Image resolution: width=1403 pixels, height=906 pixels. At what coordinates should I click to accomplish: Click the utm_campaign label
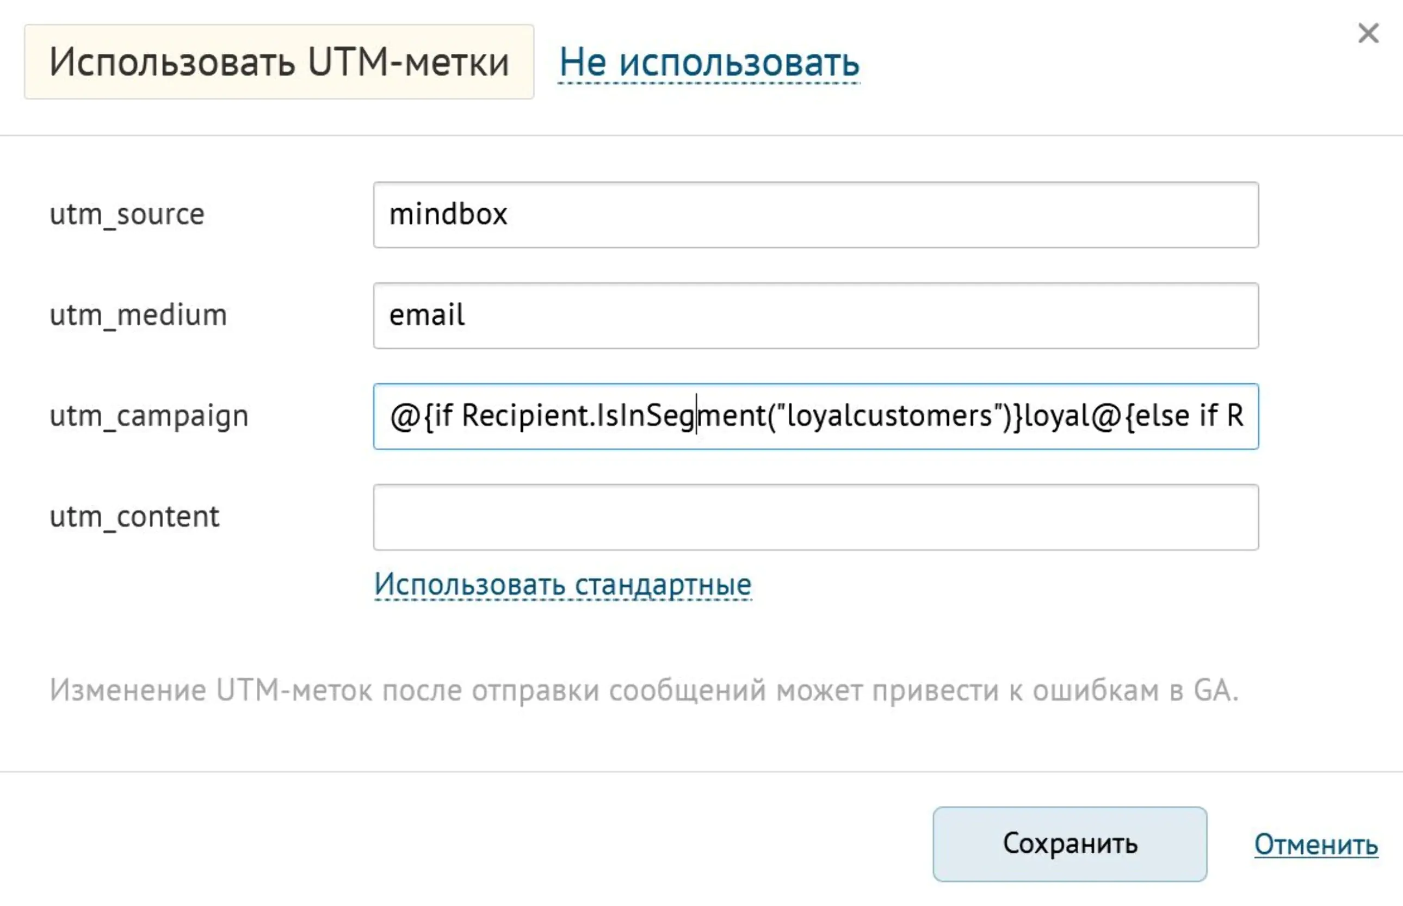(150, 417)
